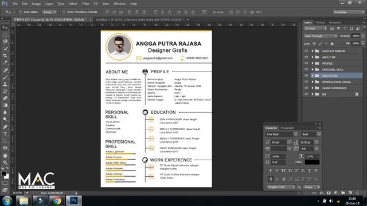Open the Sharp anti-aliasing dropdown
This screenshot has height=206, width=367.
click(311, 187)
